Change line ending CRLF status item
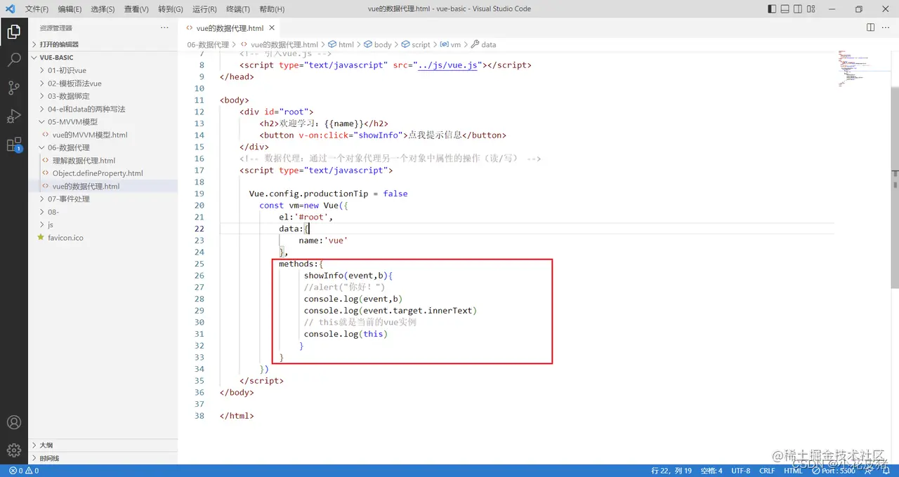 [767, 471]
